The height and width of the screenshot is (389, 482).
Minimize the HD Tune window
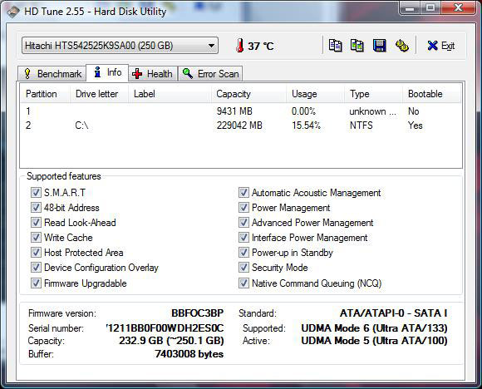tap(409, 8)
